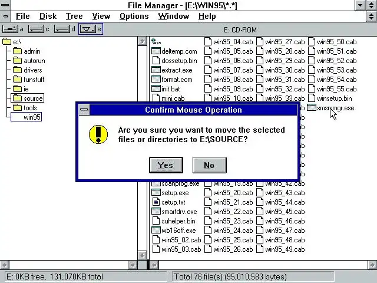Viewport: 377px width, 283px height.
Task: Select mini.cab file
Action: (x=168, y=98)
